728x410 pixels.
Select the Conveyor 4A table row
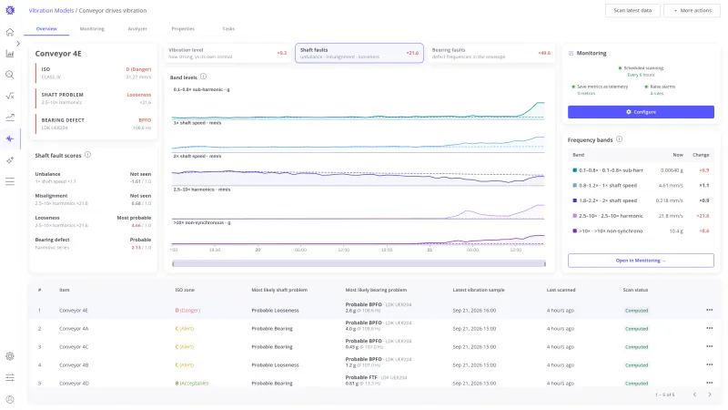[374, 329]
